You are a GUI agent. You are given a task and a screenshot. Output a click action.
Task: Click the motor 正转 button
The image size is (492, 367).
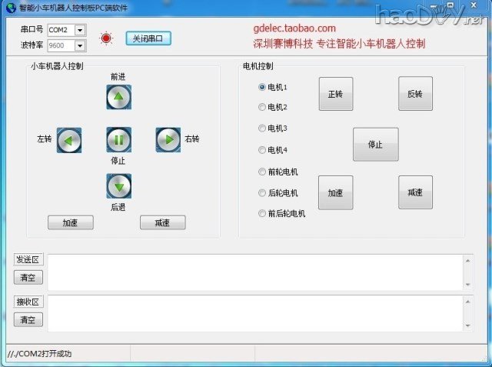click(x=335, y=94)
